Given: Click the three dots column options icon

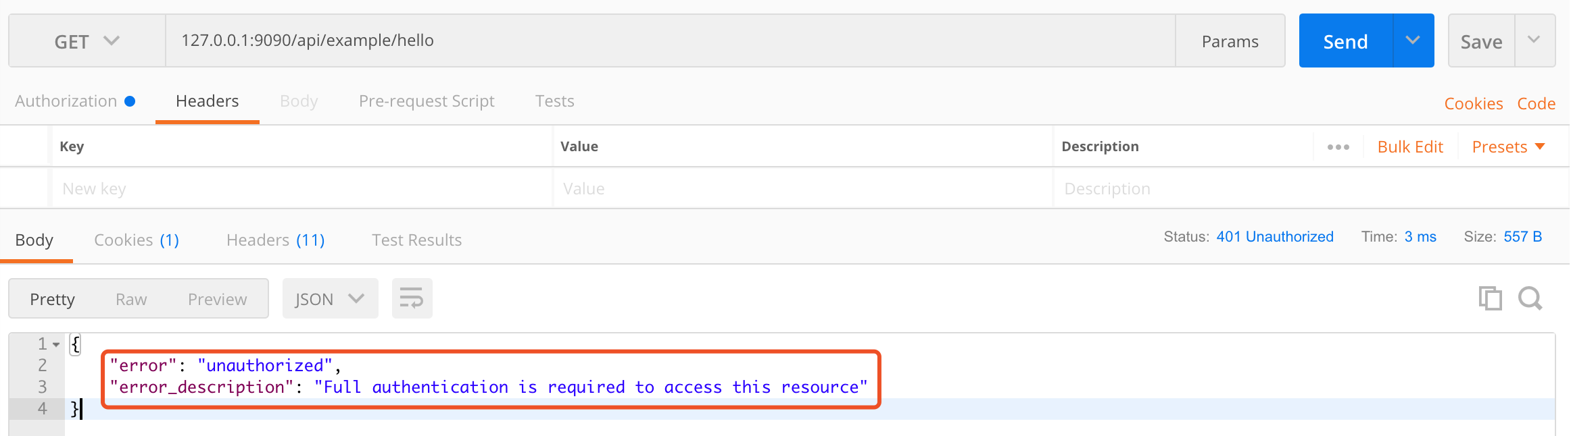Looking at the screenshot, I should (x=1338, y=147).
